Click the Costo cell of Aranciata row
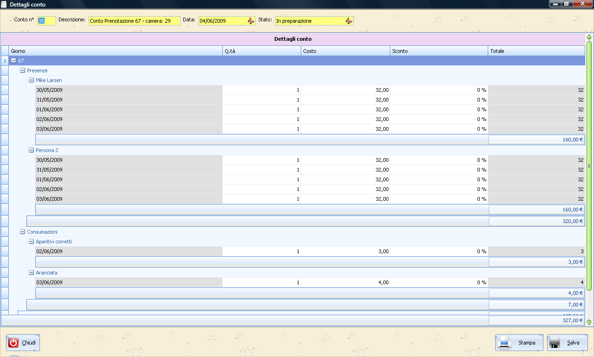Screen dimensions: 594x357 tap(345, 282)
